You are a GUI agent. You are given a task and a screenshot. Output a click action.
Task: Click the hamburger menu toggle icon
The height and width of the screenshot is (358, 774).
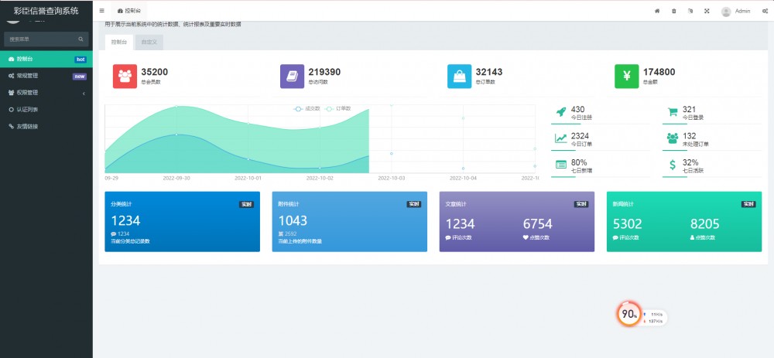pyautogui.click(x=101, y=11)
